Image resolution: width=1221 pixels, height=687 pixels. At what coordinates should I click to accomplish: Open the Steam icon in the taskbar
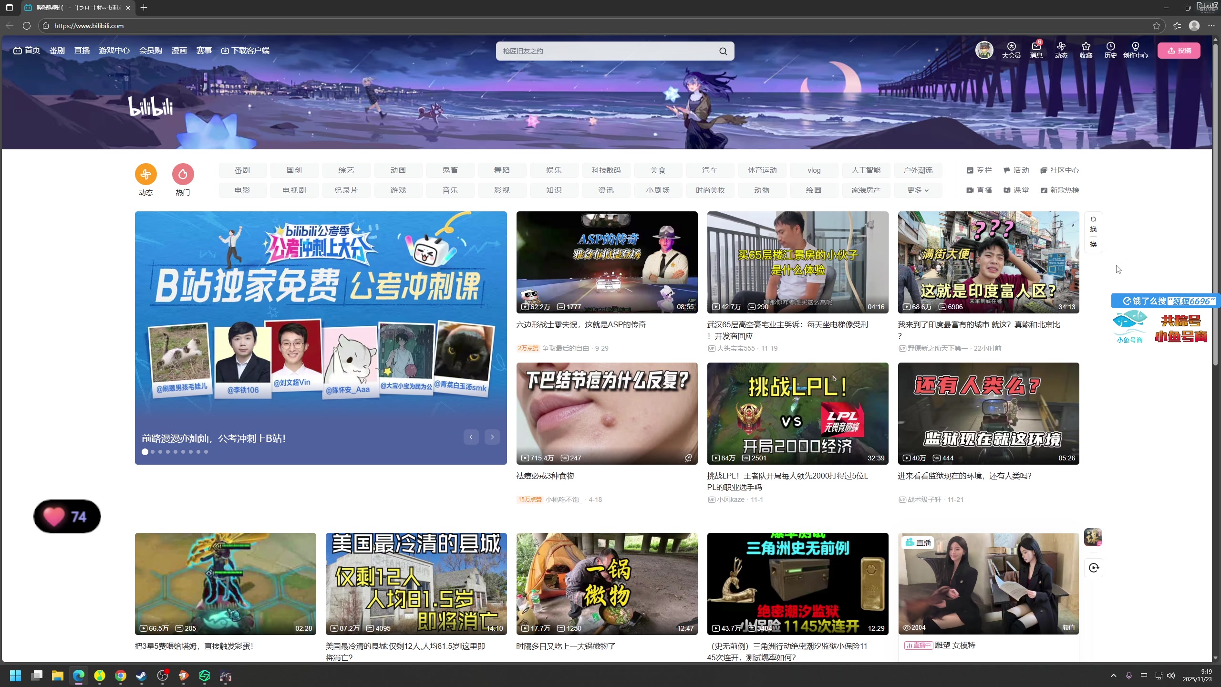142,676
